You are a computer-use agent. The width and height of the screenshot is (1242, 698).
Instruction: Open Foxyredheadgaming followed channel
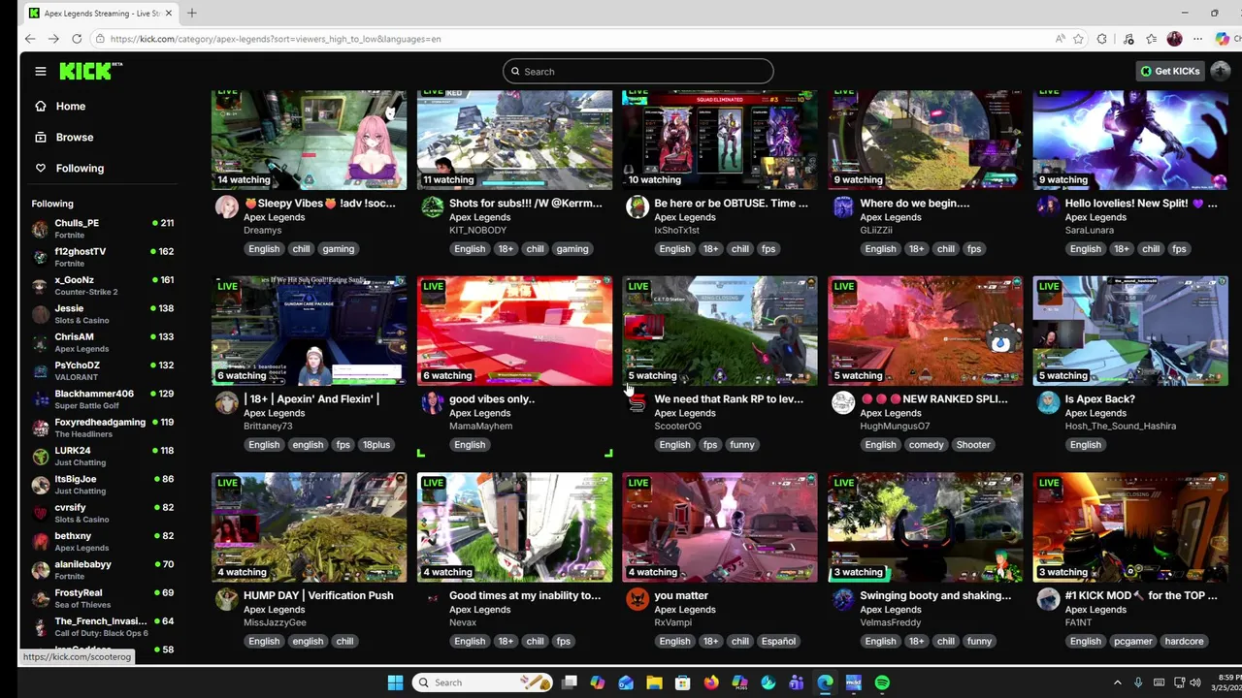[x=102, y=427]
